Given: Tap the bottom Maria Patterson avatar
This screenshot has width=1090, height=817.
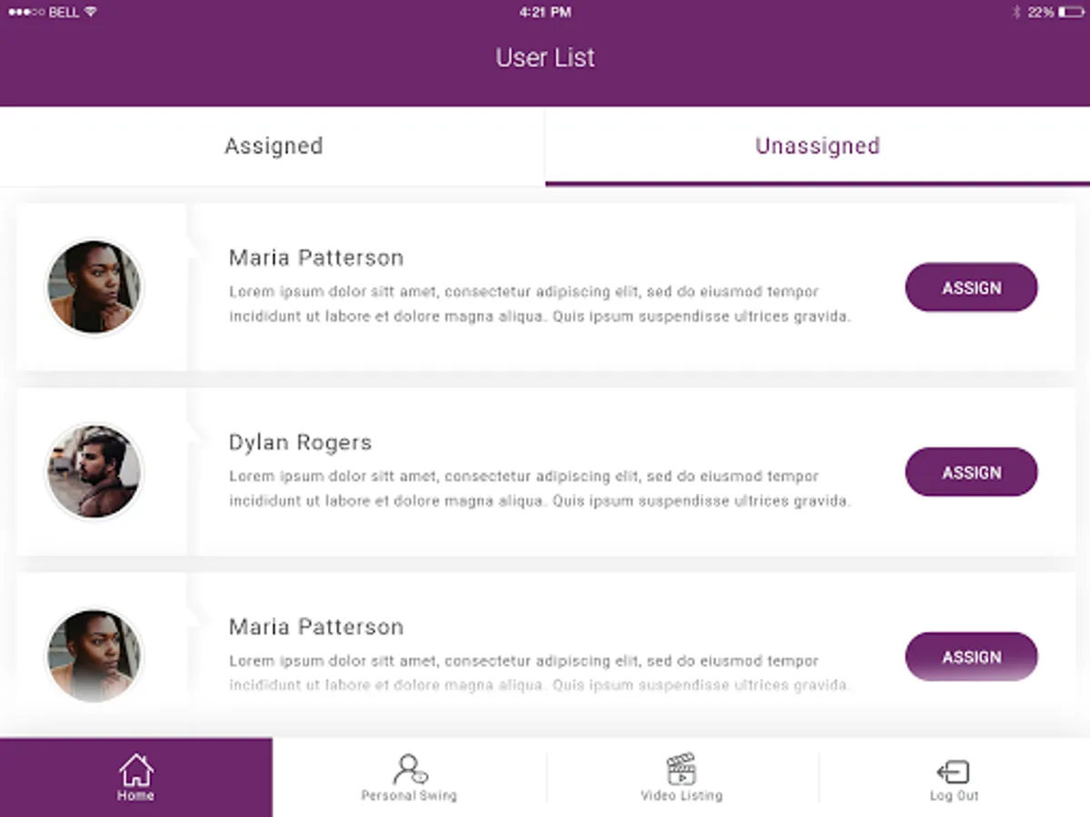Looking at the screenshot, I should pyautogui.click(x=94, y=655).
